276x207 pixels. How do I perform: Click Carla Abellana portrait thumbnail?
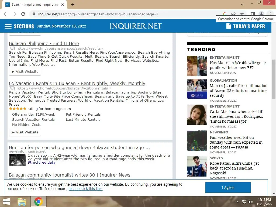pyautogui.click(x=197, y=115)
